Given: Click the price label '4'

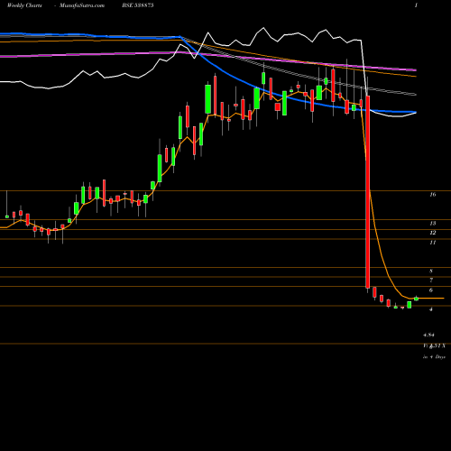Looking at the screenshot, I should (x=431, y=309).
